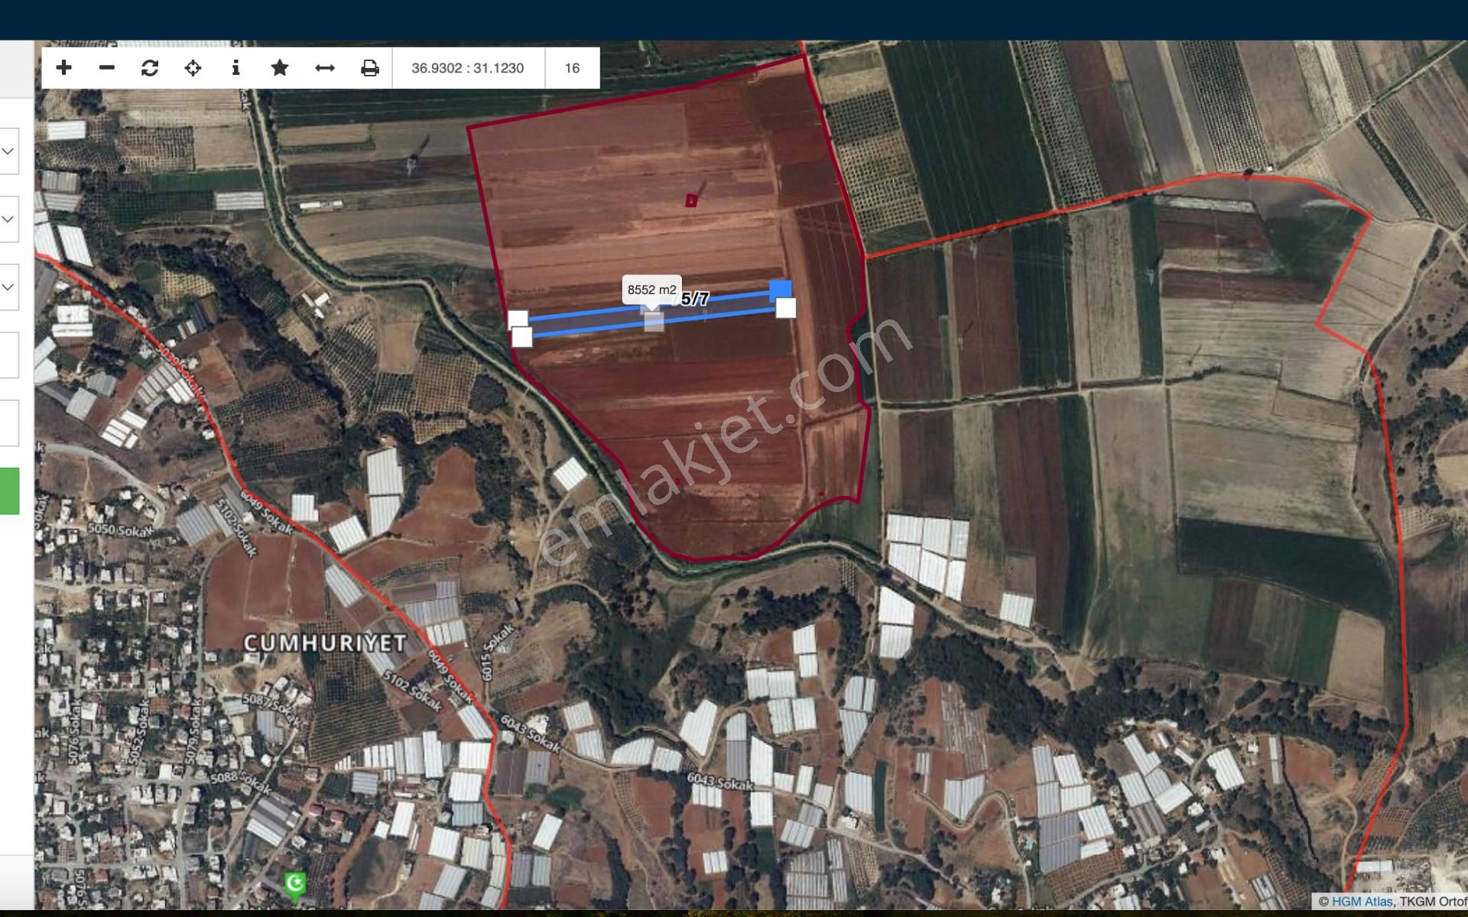Click the zoom level 16 indicator
Viewport: 1468px width, 917px height.
572,68
